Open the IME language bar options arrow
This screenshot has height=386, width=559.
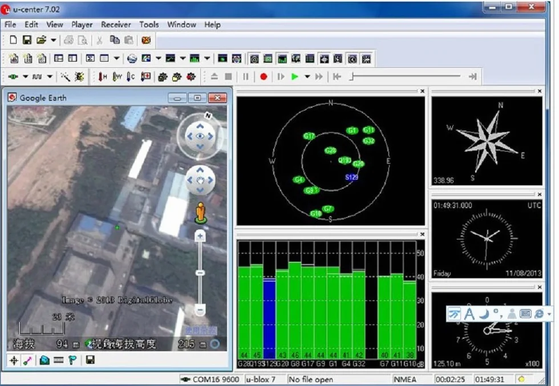point(549,314)
